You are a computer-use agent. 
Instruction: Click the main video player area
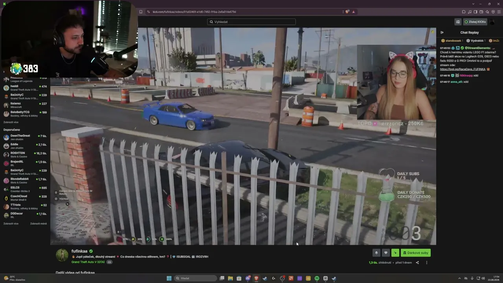243,136
